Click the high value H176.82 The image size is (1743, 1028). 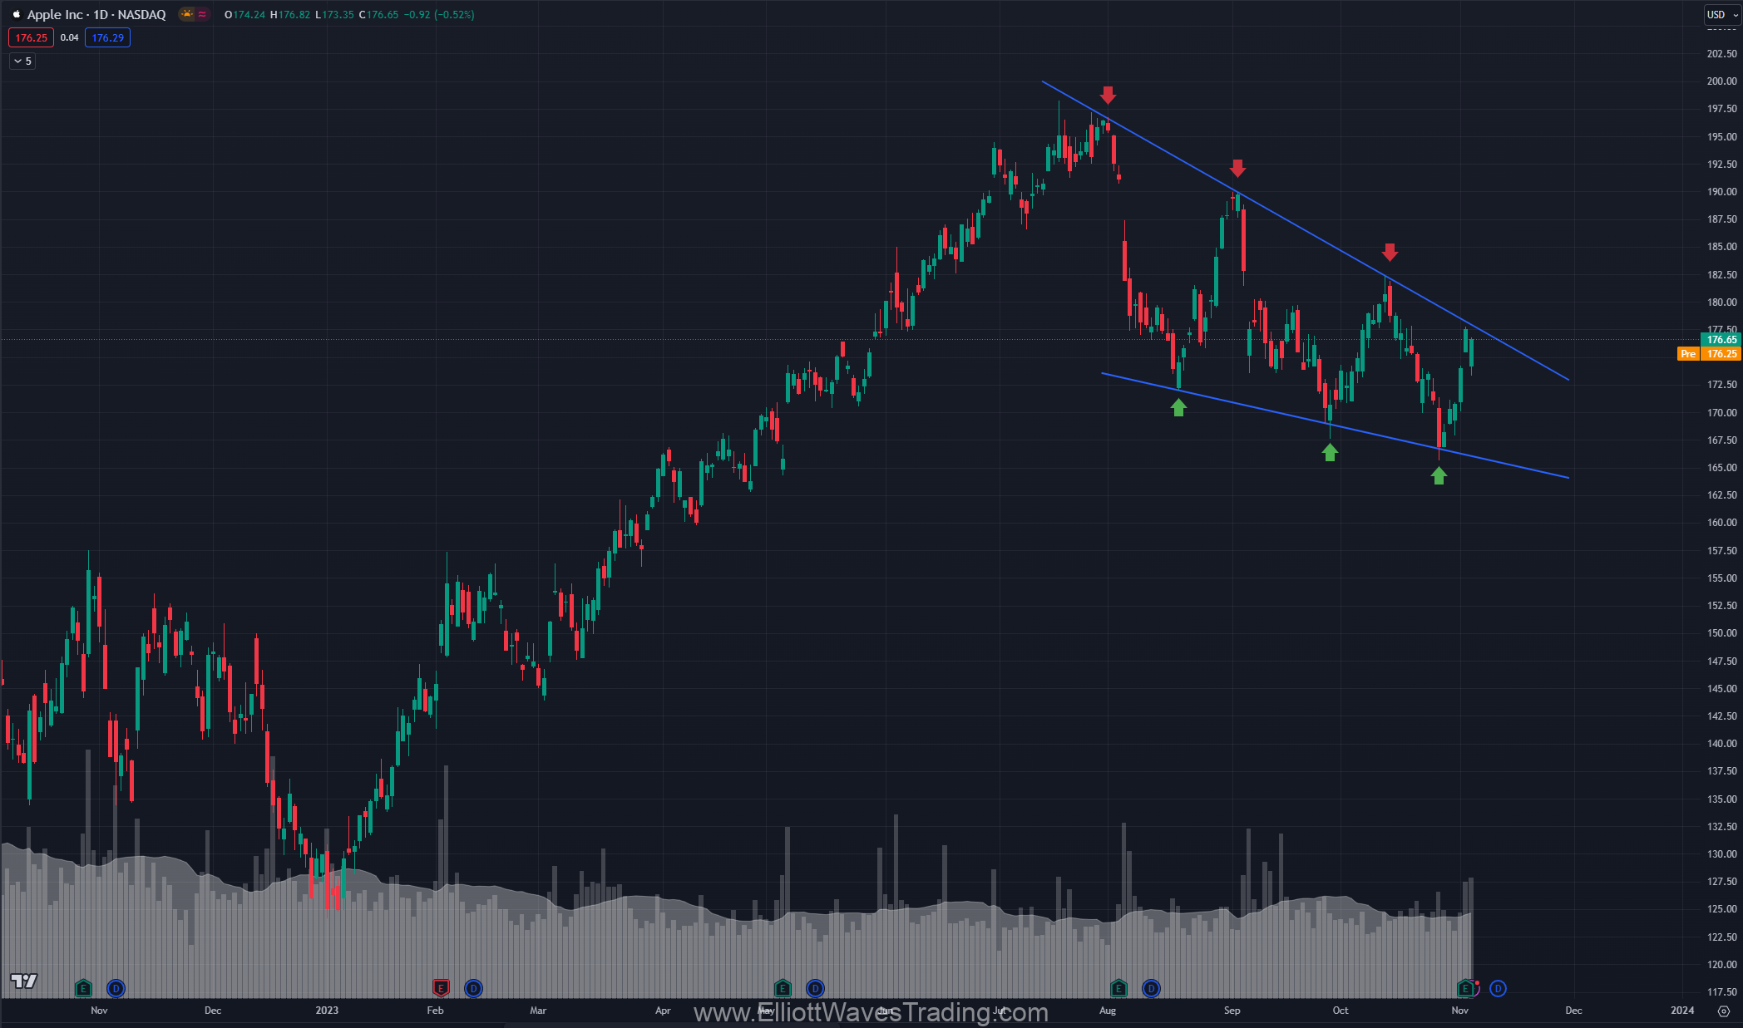(290, 14)
